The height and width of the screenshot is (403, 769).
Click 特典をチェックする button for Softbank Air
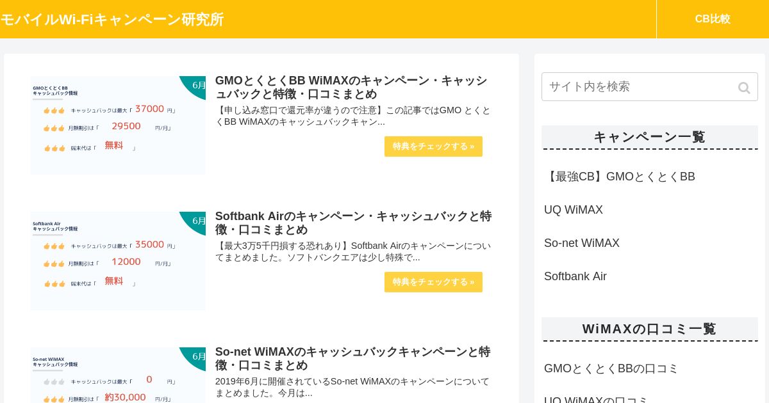pyautogui.click(x=433, y=282)
